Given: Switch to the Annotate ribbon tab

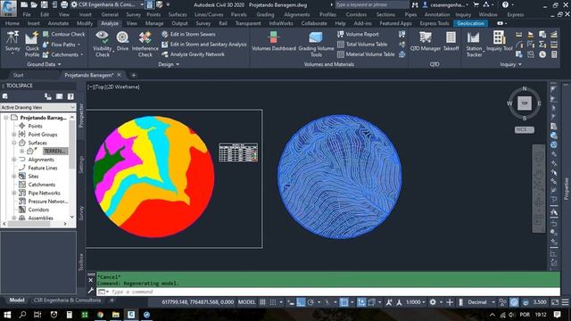Looking at the screenshot, I should (x=58, y=23).
